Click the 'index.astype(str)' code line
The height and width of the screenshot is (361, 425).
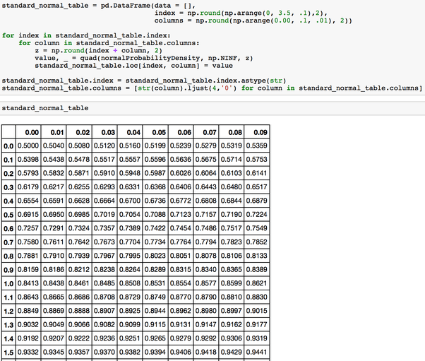tap(144, 81)
